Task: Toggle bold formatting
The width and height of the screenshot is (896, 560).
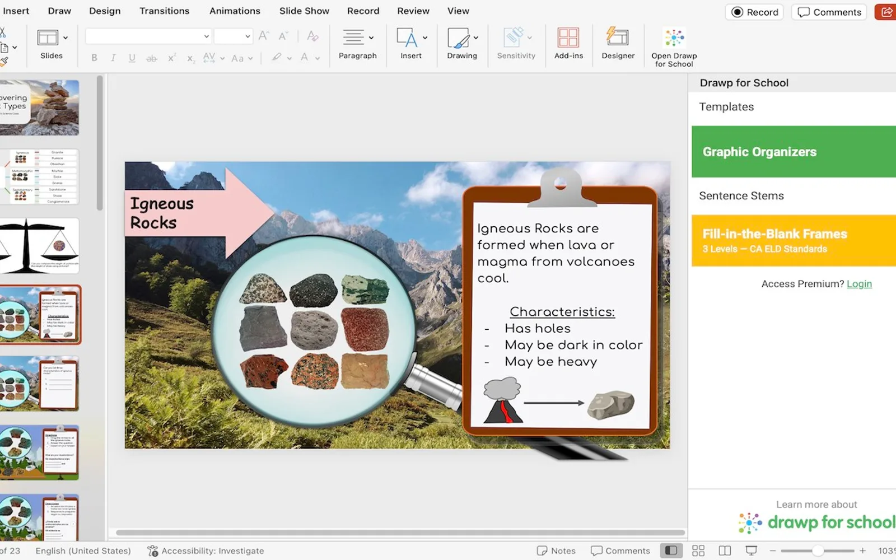Action: coord(94,58)
